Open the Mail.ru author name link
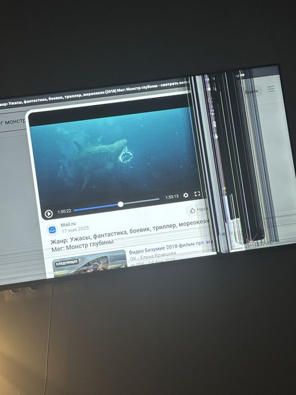The width and height of the screenshot is (296, 395). click(x=68, y=224)
